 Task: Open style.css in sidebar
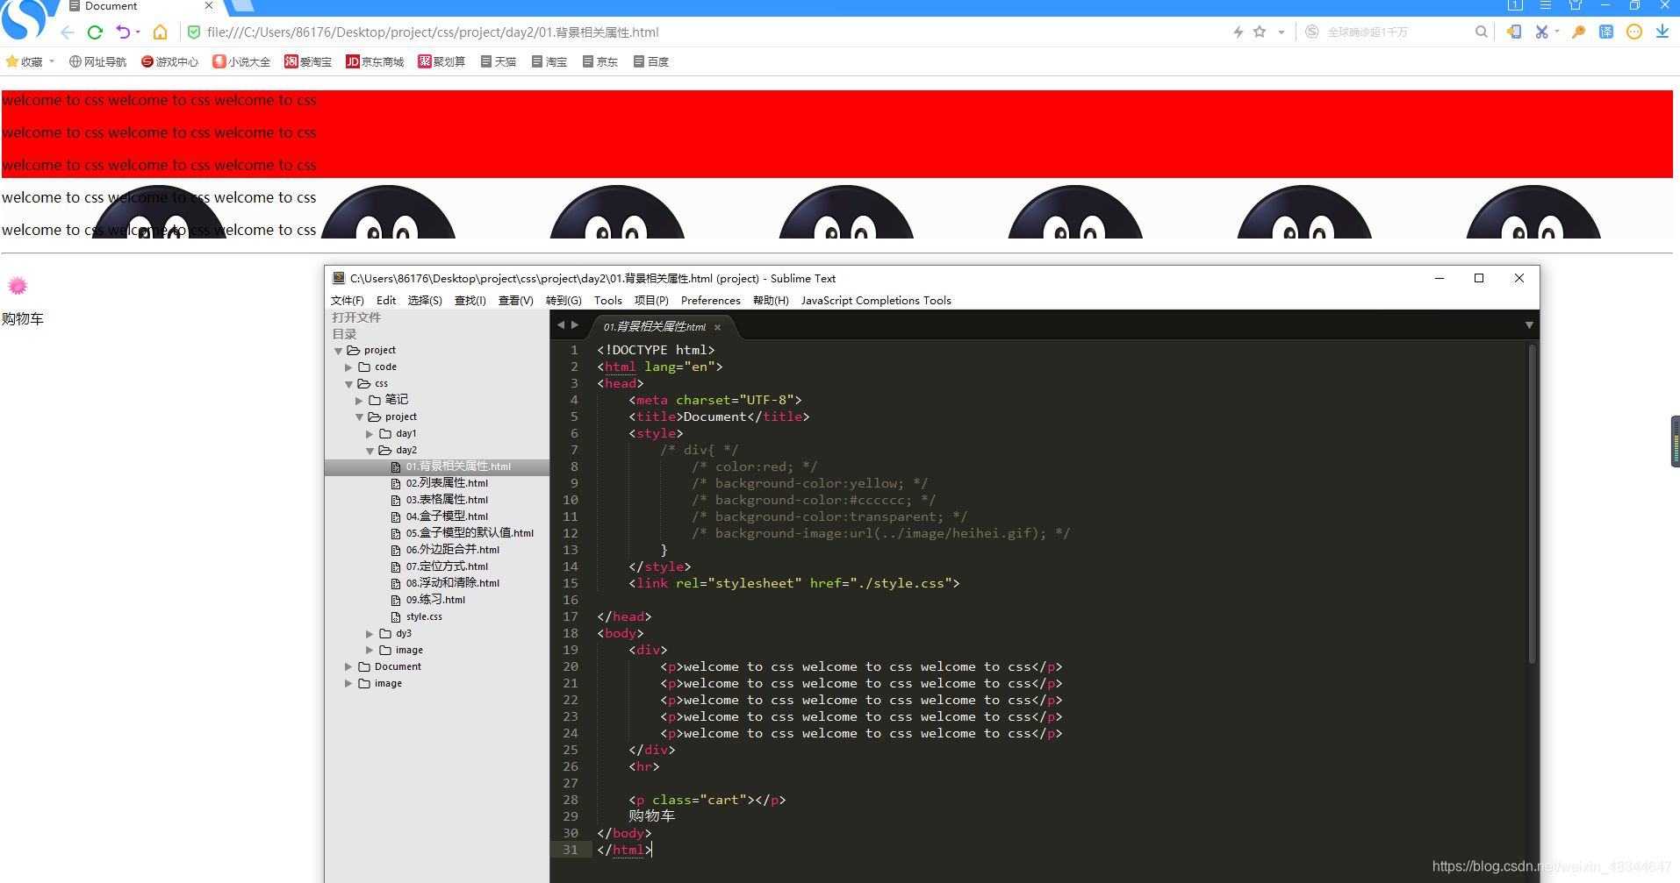pos(424,616)
